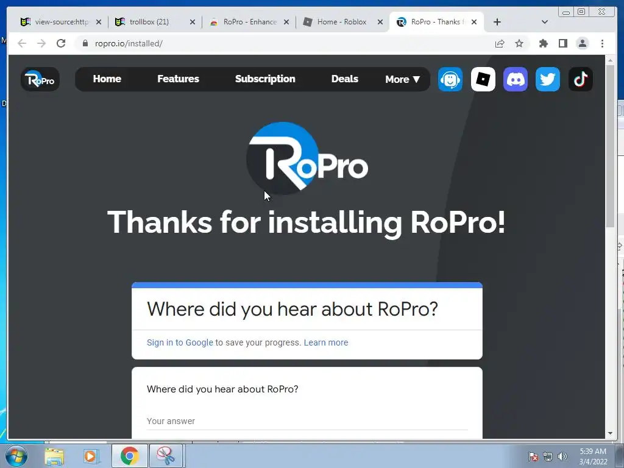The height and width of the screenshot is (468, 624).
Task: Open the RoPro support headset icon
Action: [x=450, y=79]
